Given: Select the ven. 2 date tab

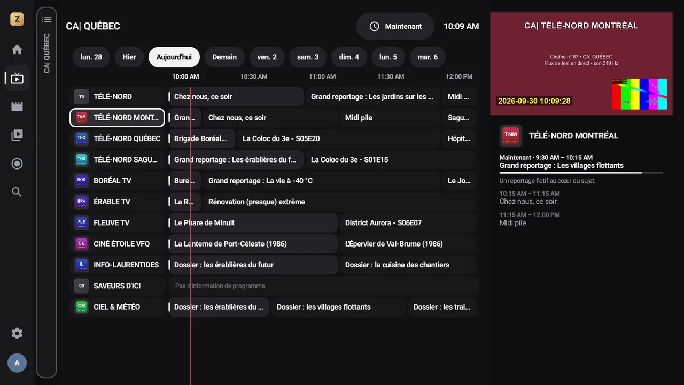Looking at the screenshot, I should [267, 57].
